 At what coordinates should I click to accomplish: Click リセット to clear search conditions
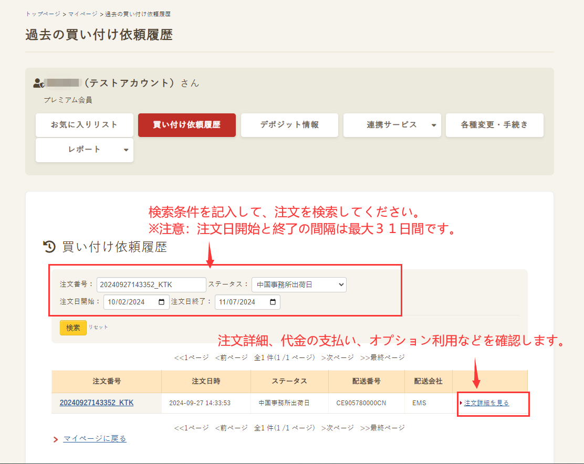click(99, 327)
